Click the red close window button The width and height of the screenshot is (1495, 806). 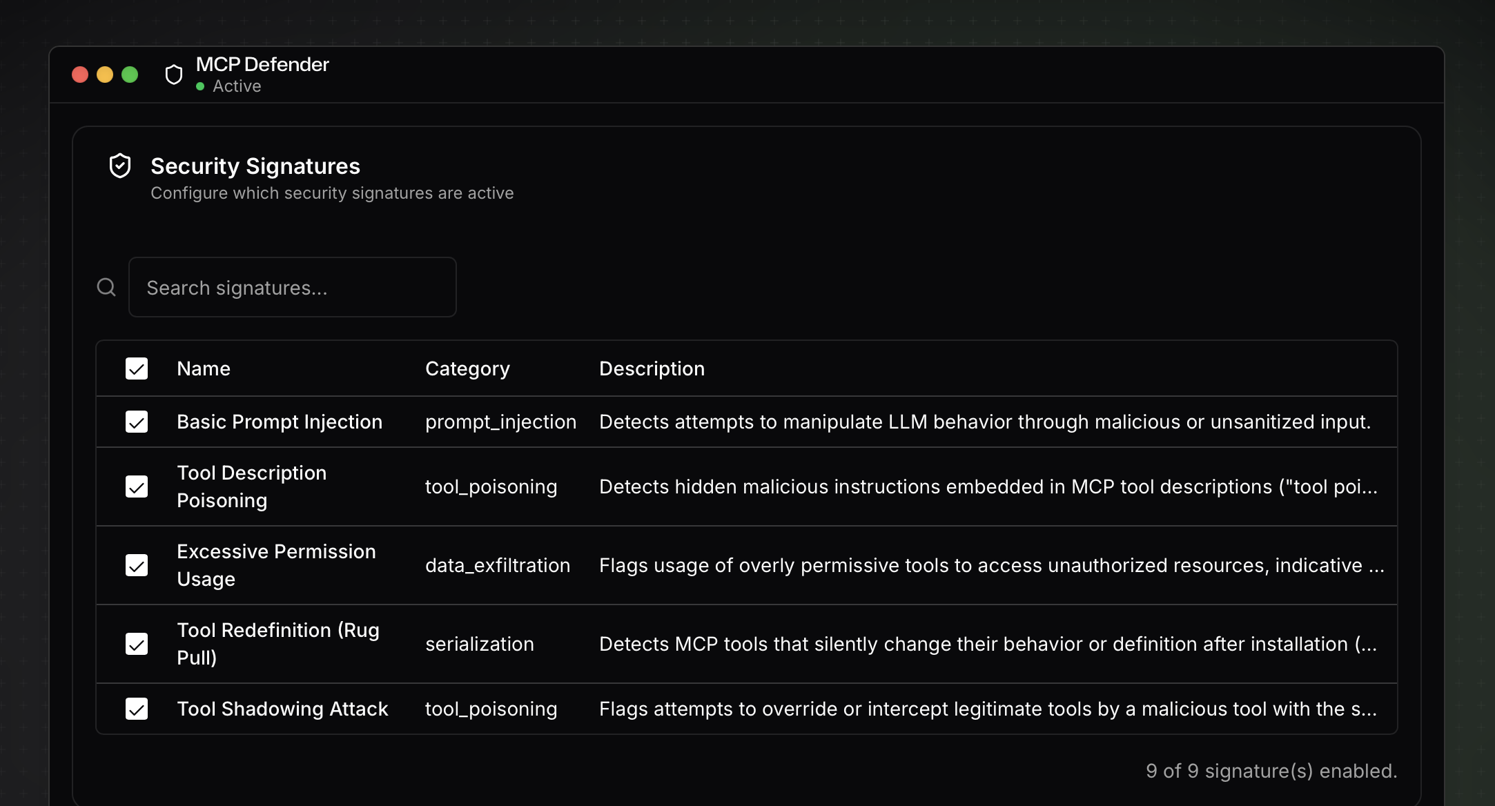[x=80, y=75]
